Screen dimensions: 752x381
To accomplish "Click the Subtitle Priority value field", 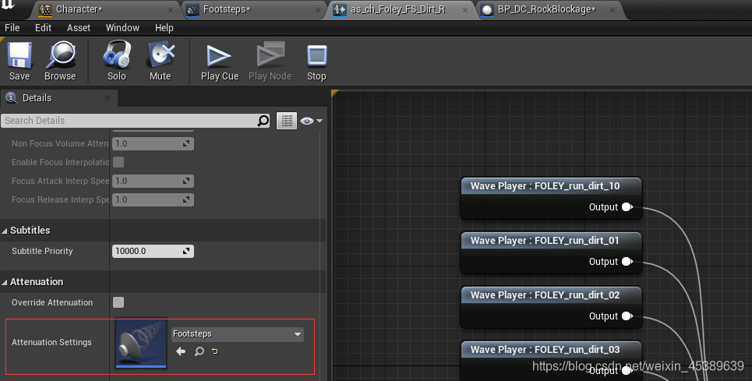I will point(153,251).
